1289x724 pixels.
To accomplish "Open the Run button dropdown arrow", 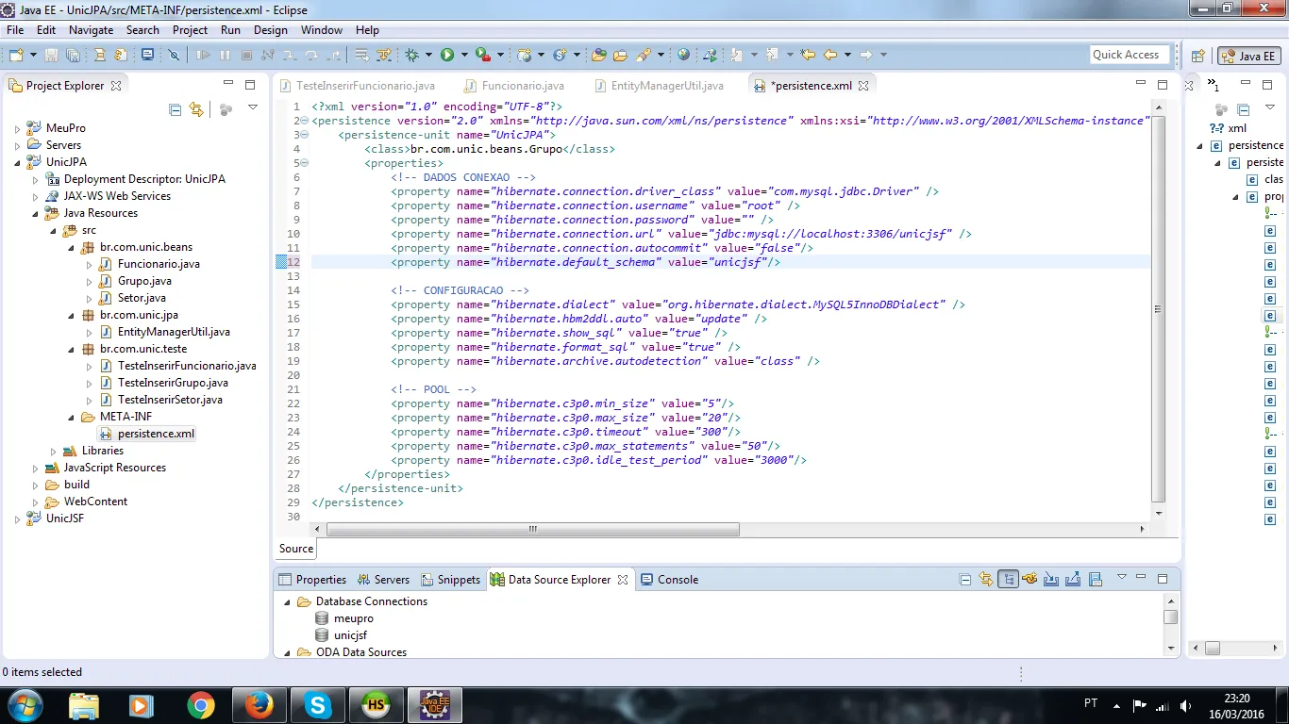I will [463, 56].
